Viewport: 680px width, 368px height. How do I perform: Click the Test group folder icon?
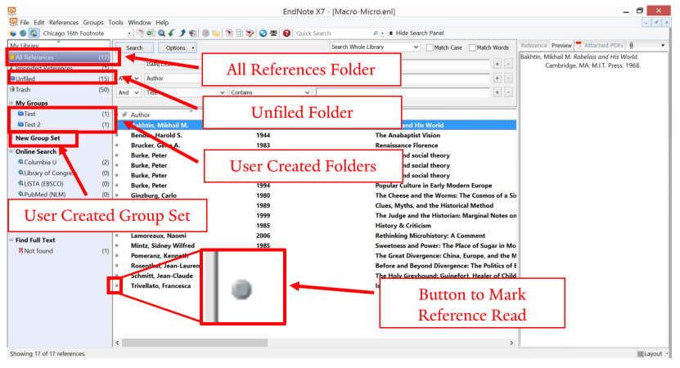(x=20, y=114)
